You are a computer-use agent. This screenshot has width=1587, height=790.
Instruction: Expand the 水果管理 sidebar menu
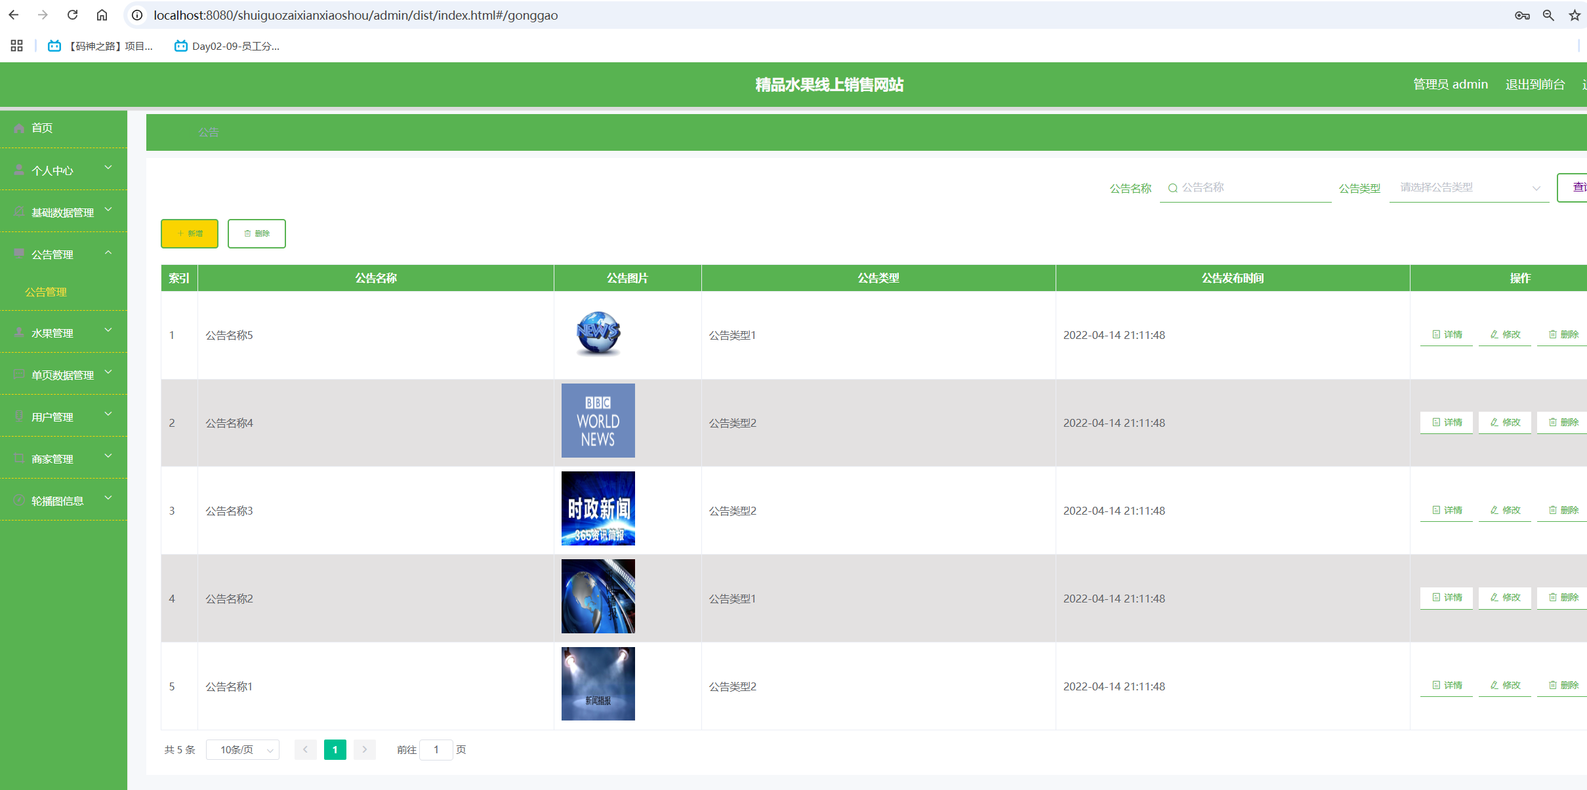pyautogui.click(x=63, y=332)
